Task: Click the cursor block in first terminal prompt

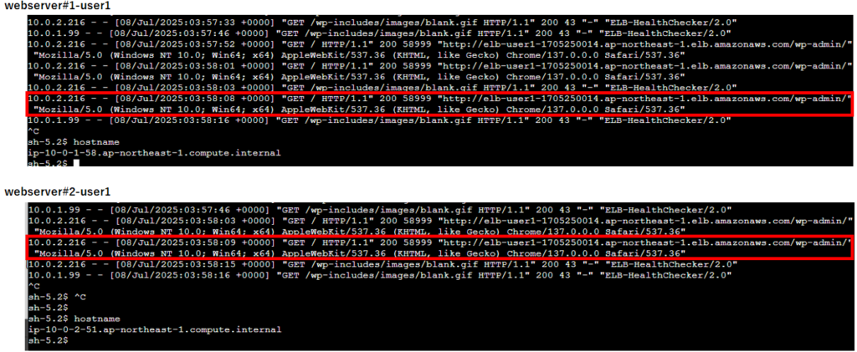Action: [76, 163]
